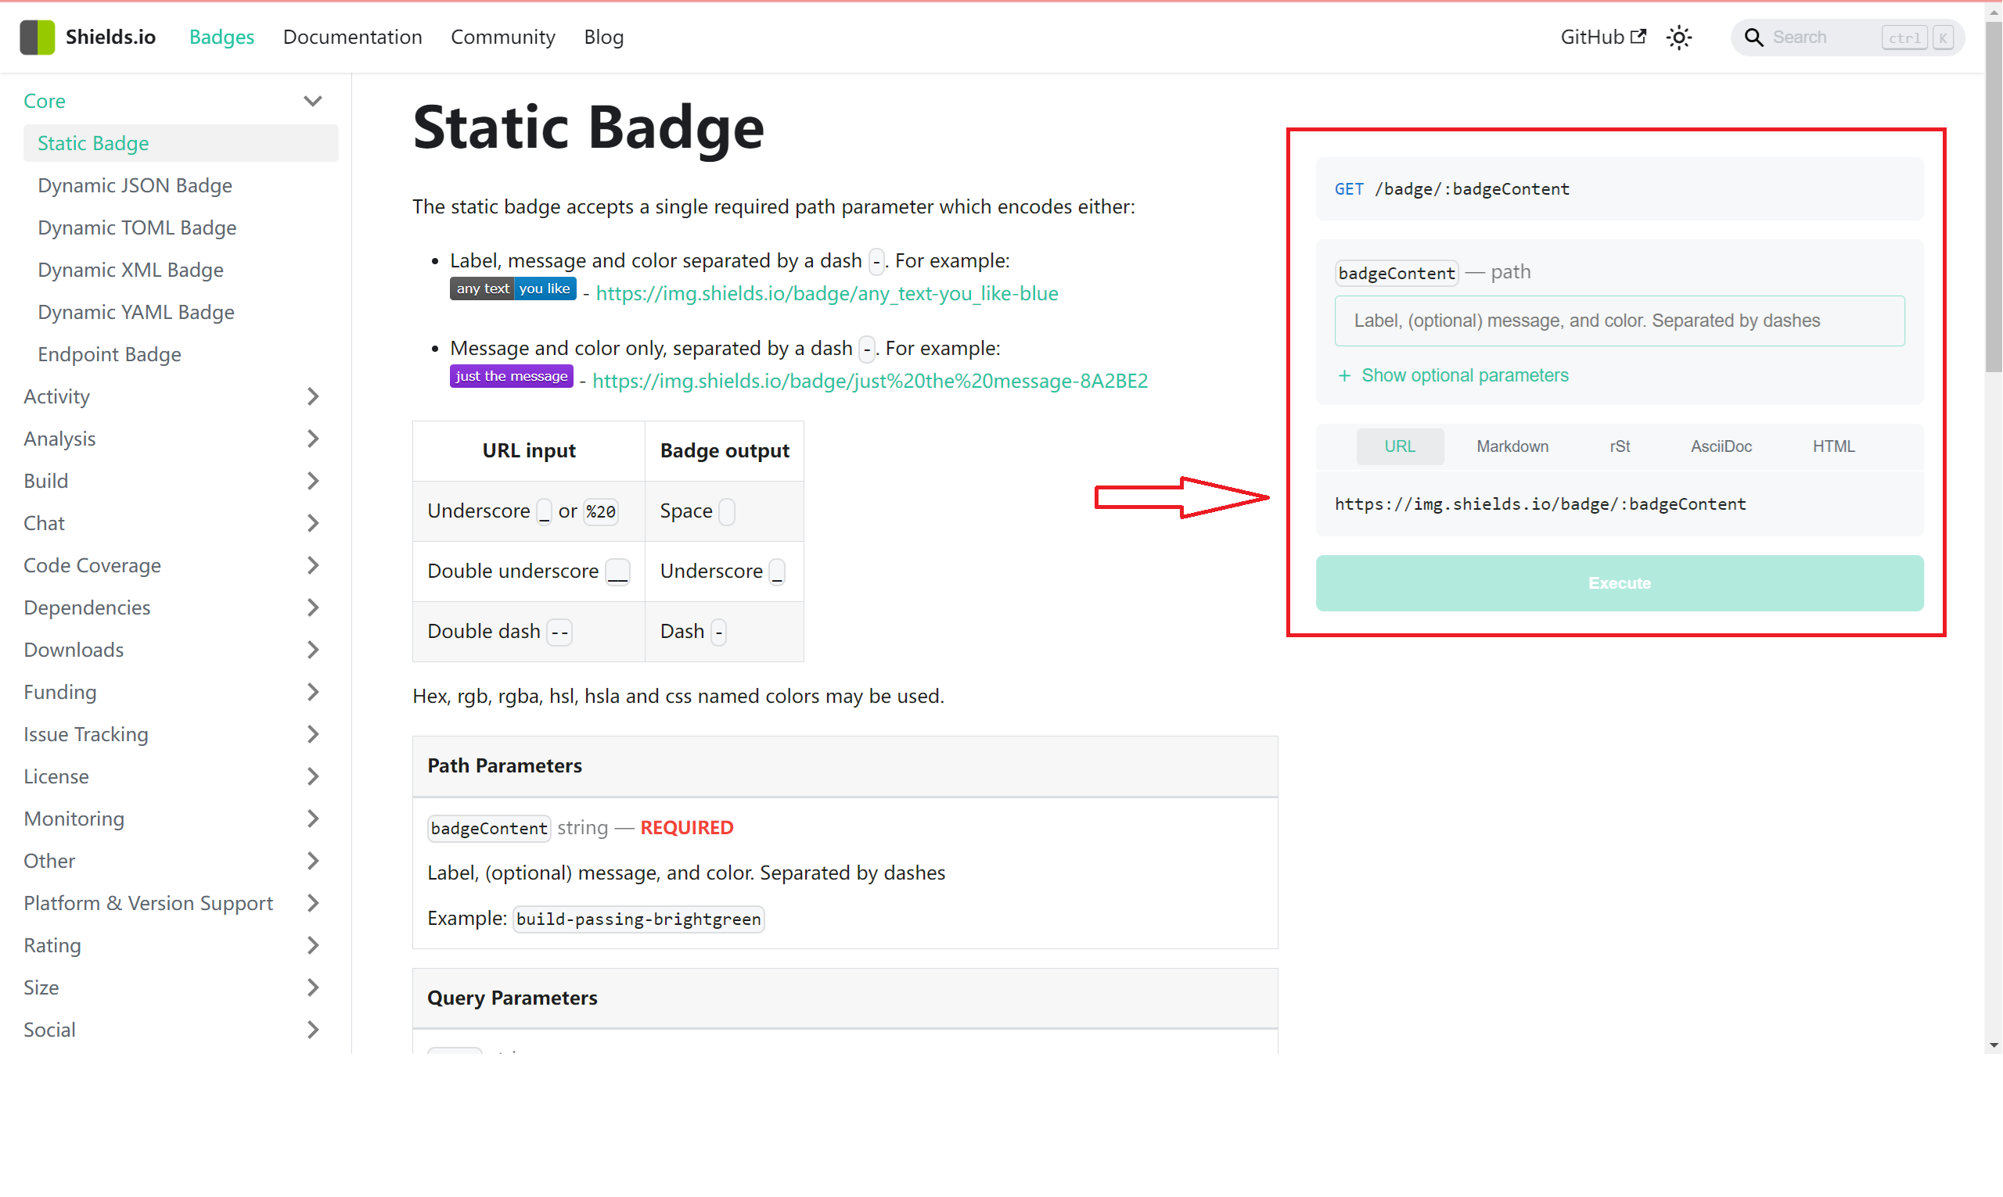Expand the Dependencies category
The height and width of the screenshot is (1197, 2003).
pyautogui.click(x=312, y=607)
